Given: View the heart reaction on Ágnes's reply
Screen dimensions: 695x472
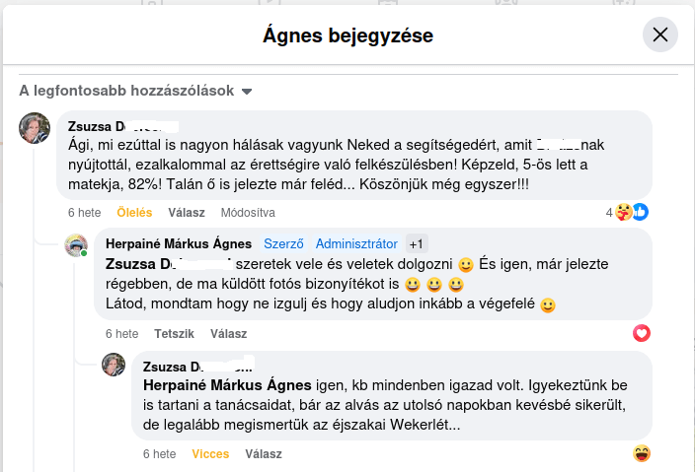Looking at the screenshot, I should (x=642, y=333).
